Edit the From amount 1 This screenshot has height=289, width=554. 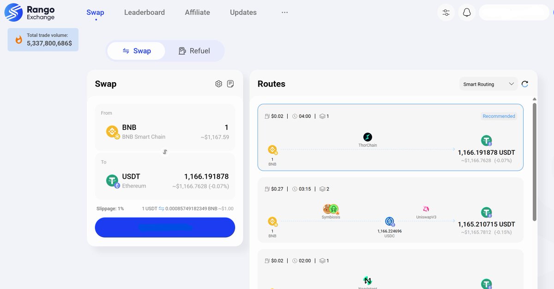(x=226, y=127)
